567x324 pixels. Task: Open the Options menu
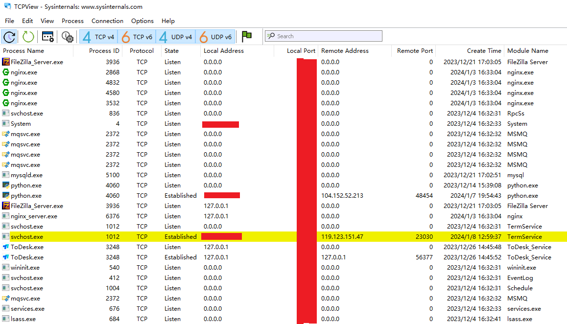tap(142, 21)
